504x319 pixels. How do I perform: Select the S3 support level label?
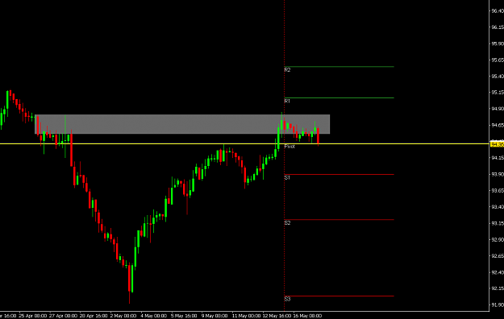click(x=287, y=299)
